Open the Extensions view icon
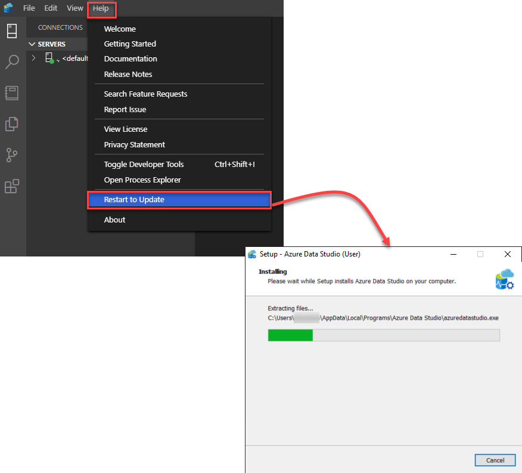This screenshot has height=473, width=522. 12,186
